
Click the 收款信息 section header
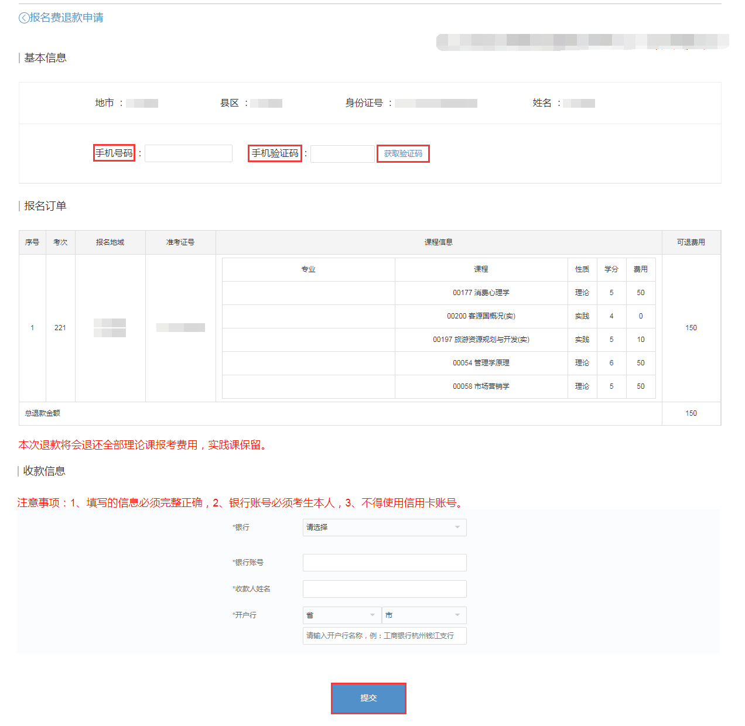[x=44, y=471]
